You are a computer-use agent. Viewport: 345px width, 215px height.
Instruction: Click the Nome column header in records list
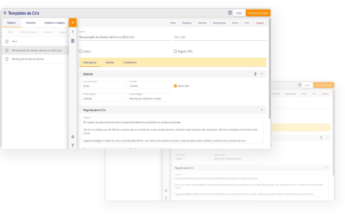14,41
